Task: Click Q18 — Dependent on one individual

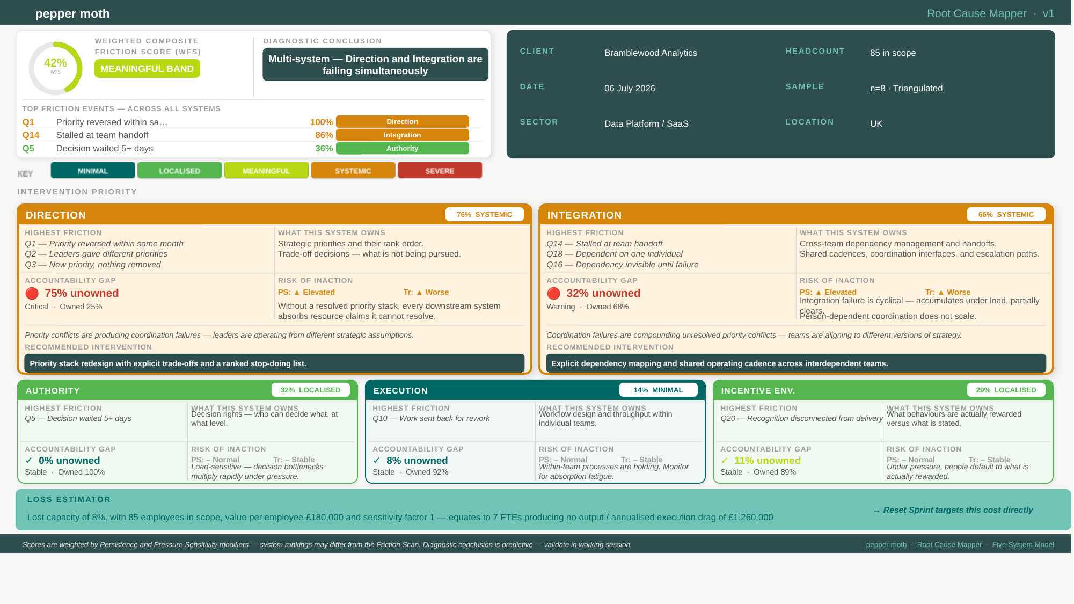Action: coord(615,254)
